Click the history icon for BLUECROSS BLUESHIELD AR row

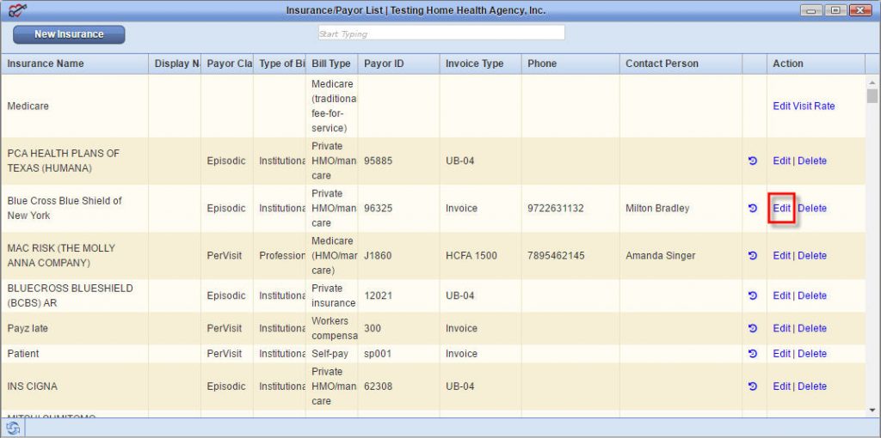point(753,296)
